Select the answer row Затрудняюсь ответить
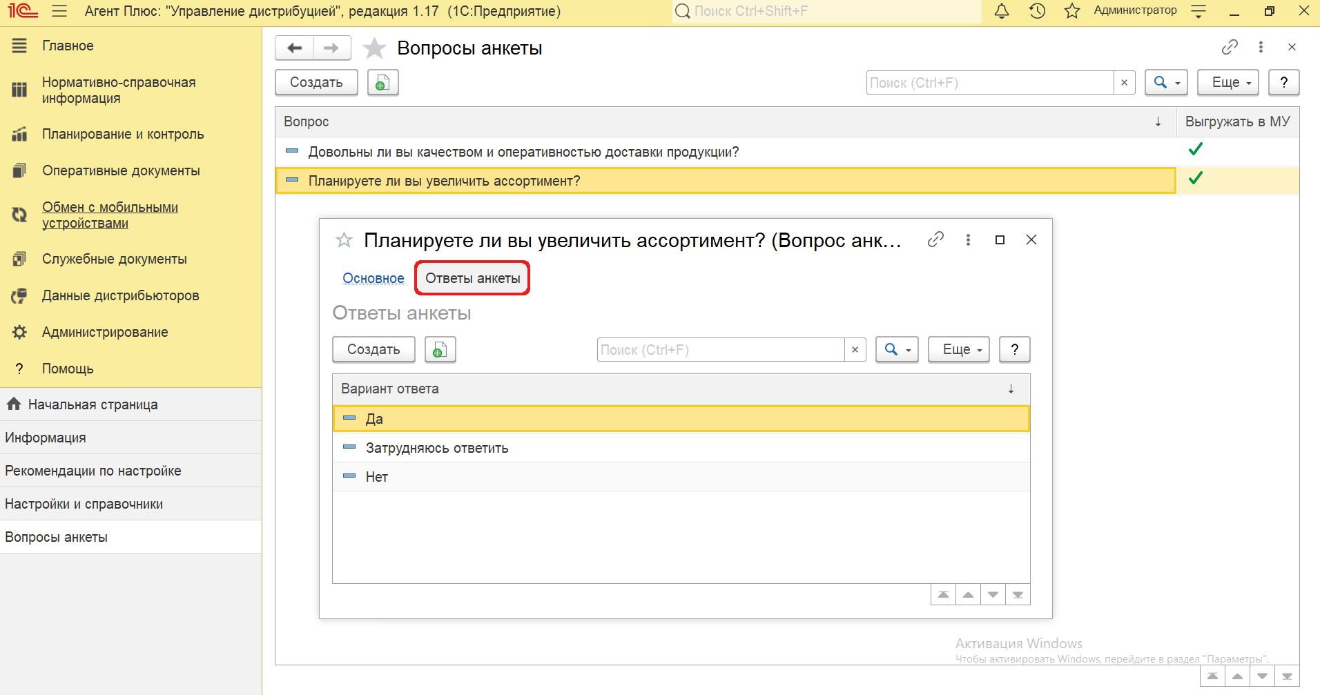Image resolution: width=1320 pixels, height=695 pixels. click(681, 448)
